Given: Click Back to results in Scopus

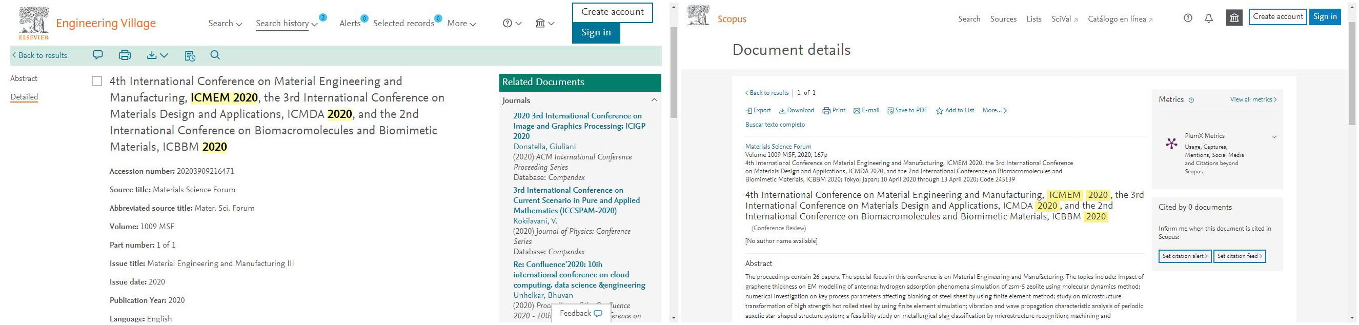Looking at the screenshot, I should tap(767, 93).
